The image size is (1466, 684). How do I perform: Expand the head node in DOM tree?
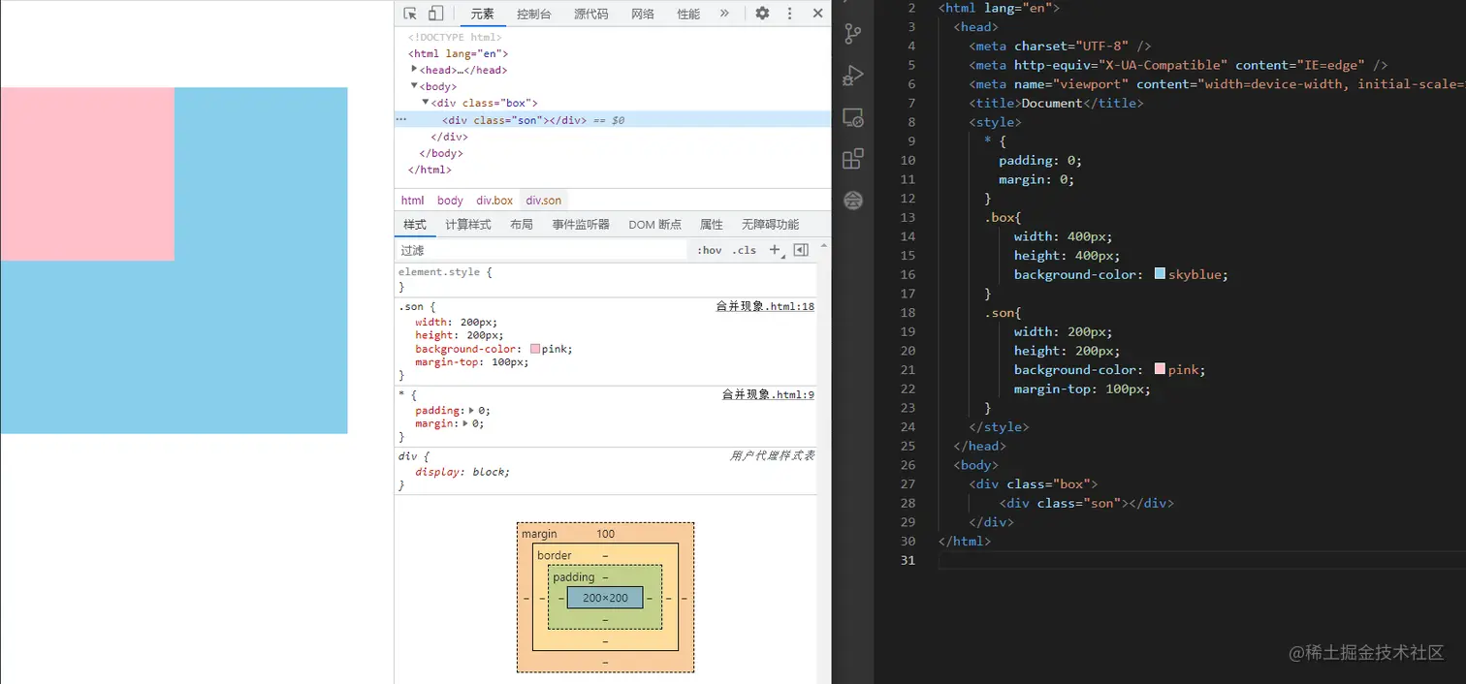coord(415,70)
